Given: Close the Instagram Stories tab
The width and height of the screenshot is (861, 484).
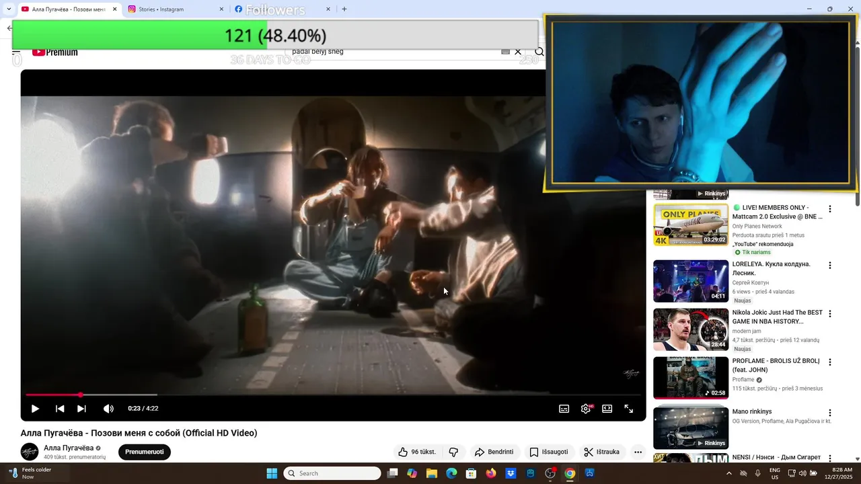Looking at the screenshot, I should tap(221, 9).
